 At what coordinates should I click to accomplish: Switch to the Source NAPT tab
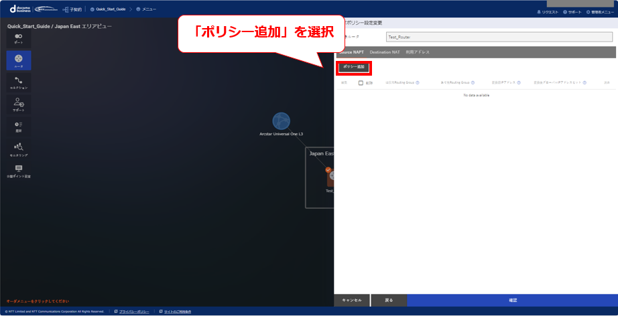pos(351,52)
